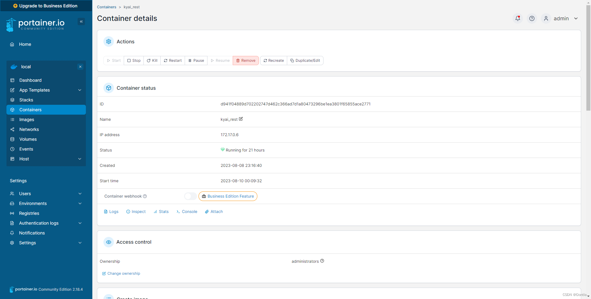Click the Portainer logo
591x299 pixels.
(35, 25)
